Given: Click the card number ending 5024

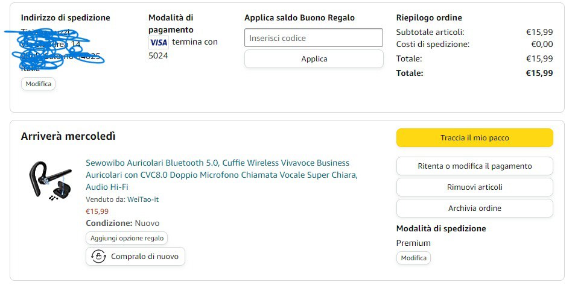Looking at the screenshot, I should (x=158, y=55).
